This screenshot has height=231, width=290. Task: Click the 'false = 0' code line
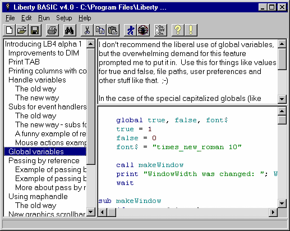pos(136,138)
